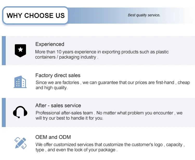Click the star shield badge icon
The height and width of the screenshot is (160, 195).
[20, 50]
